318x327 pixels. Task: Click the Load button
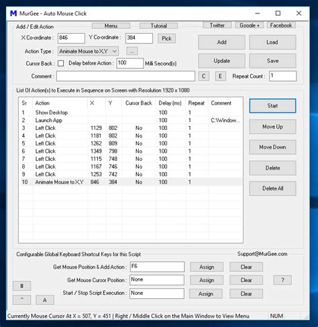272,42
